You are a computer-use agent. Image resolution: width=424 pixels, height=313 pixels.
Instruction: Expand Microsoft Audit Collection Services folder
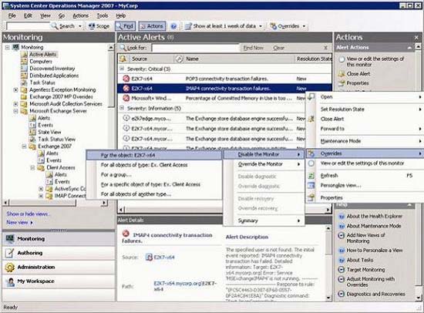click(15, 104)
